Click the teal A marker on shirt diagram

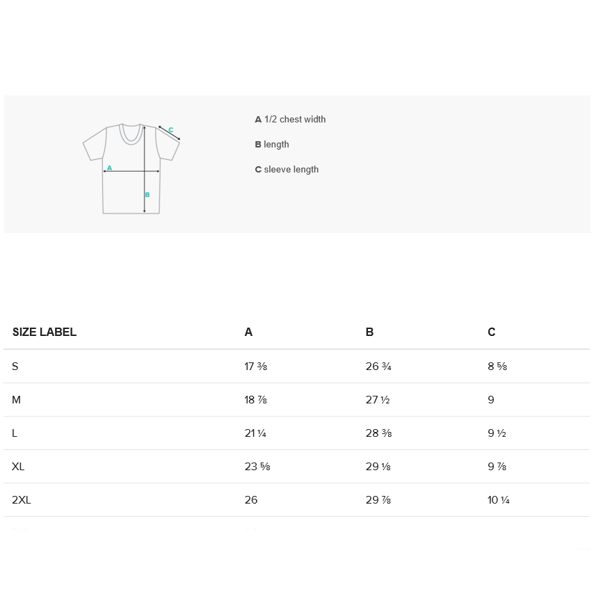tap(109, 168)
